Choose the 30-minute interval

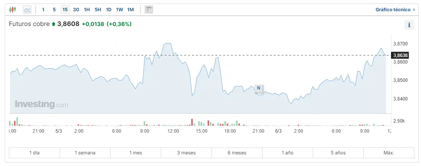pos(76,9)
